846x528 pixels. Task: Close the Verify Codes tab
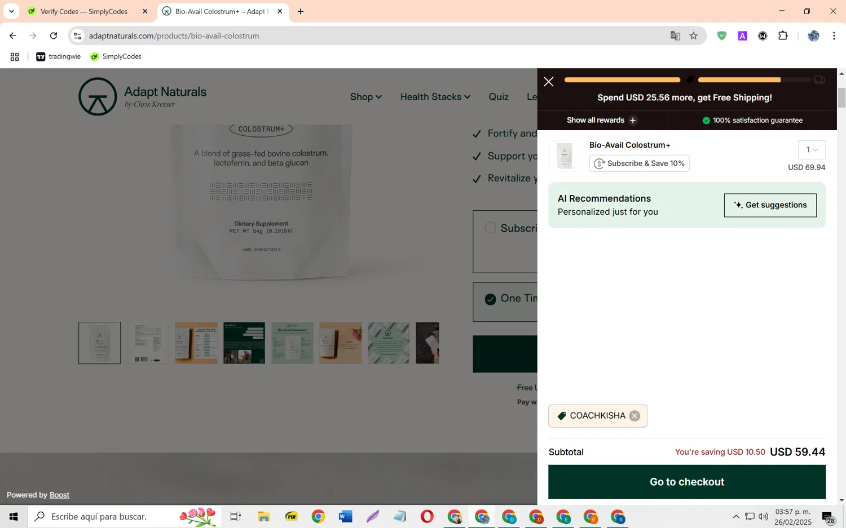[x=145, y=11]
